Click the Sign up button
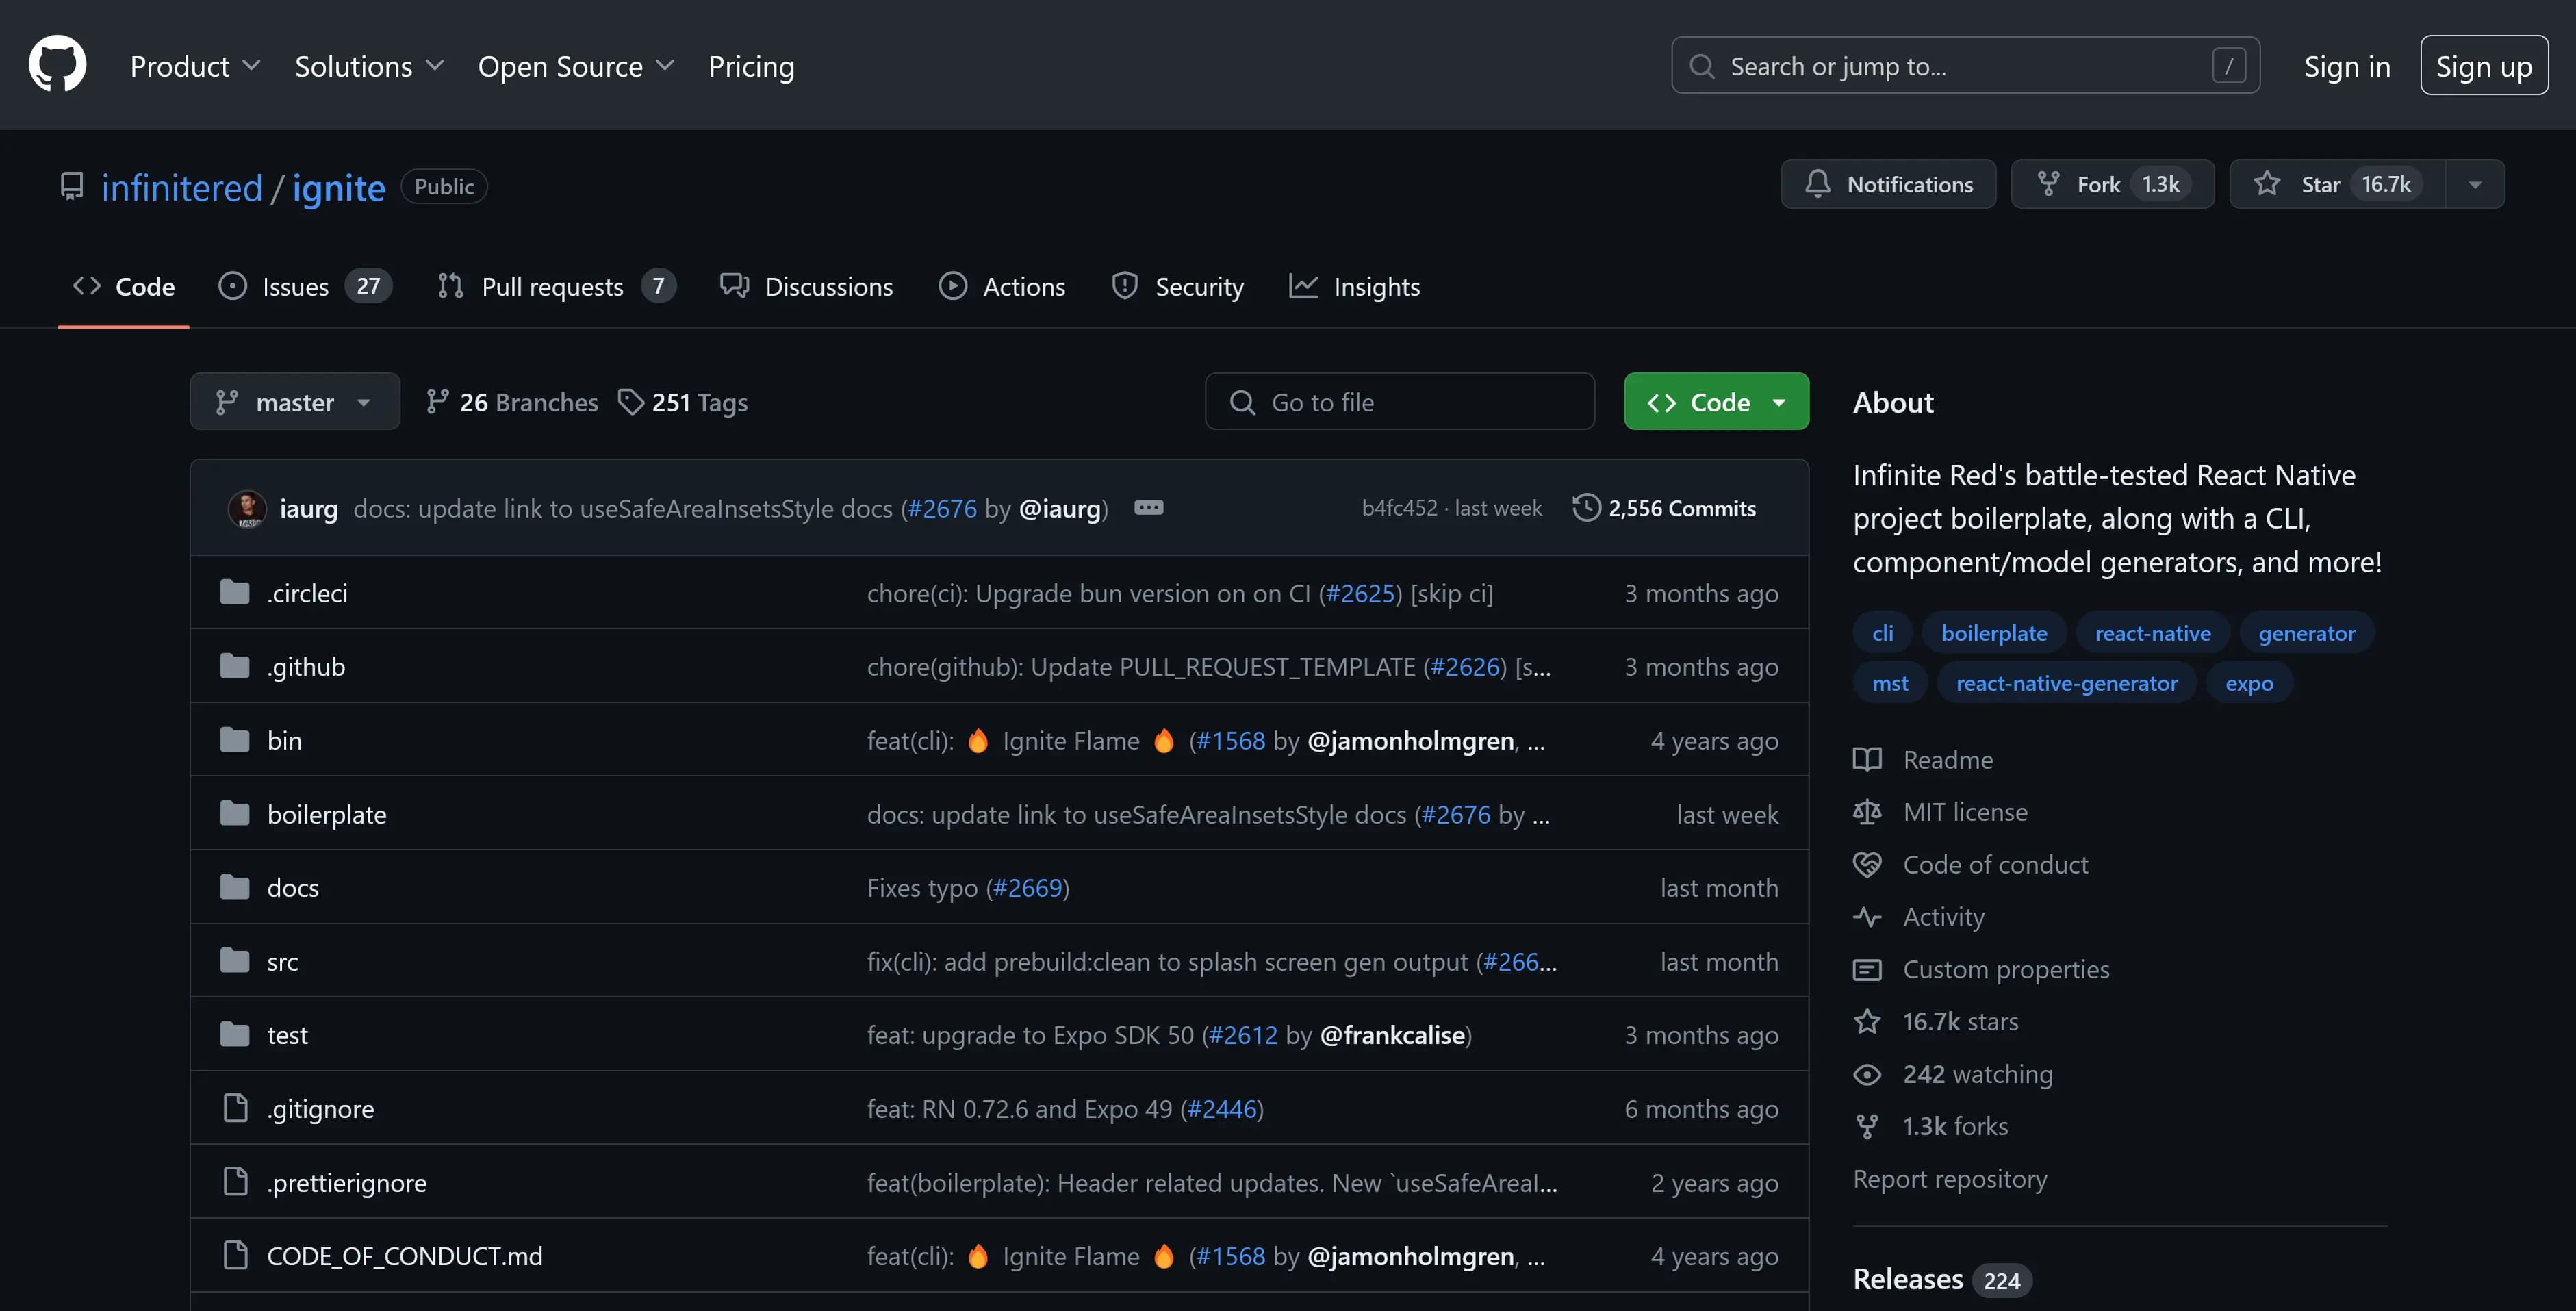 click(2484, 66)
